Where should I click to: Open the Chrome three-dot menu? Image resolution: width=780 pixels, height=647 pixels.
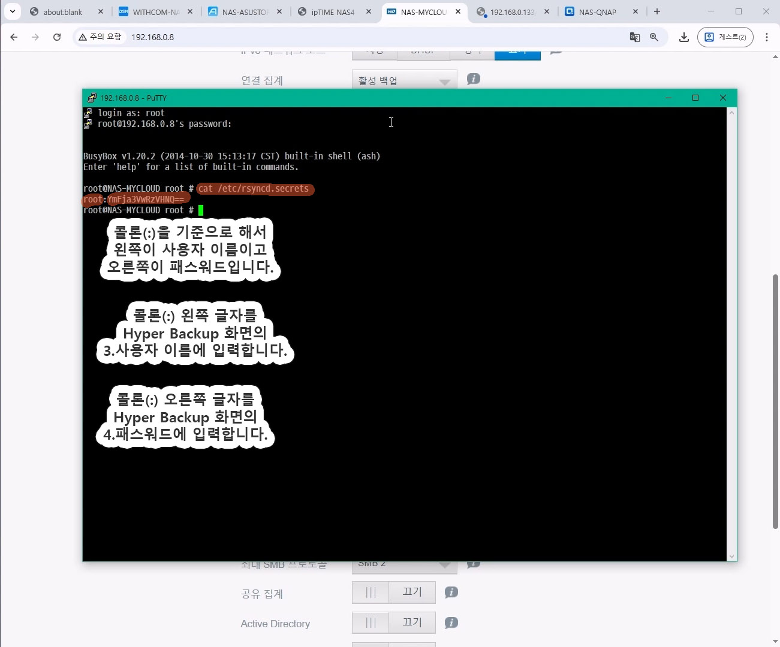pyautogui.click(x=767, y=37)
